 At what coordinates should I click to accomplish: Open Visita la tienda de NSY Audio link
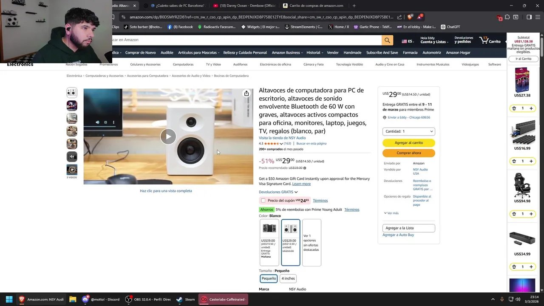click(282, 138)
